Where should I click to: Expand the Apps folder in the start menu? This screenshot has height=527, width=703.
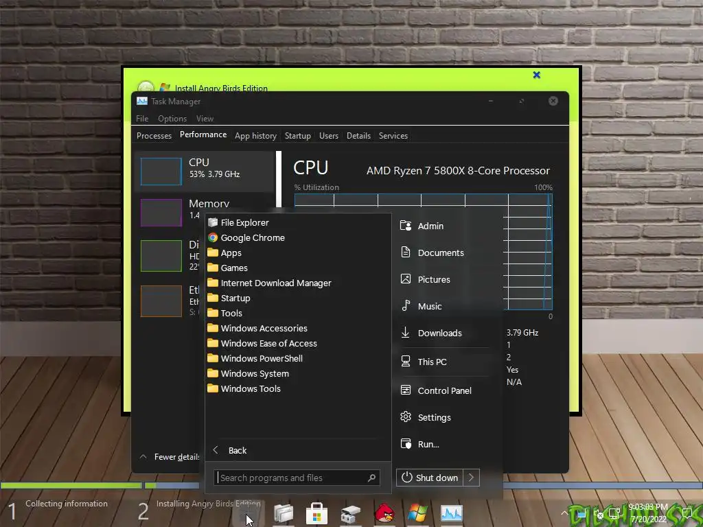click(231, 253)
